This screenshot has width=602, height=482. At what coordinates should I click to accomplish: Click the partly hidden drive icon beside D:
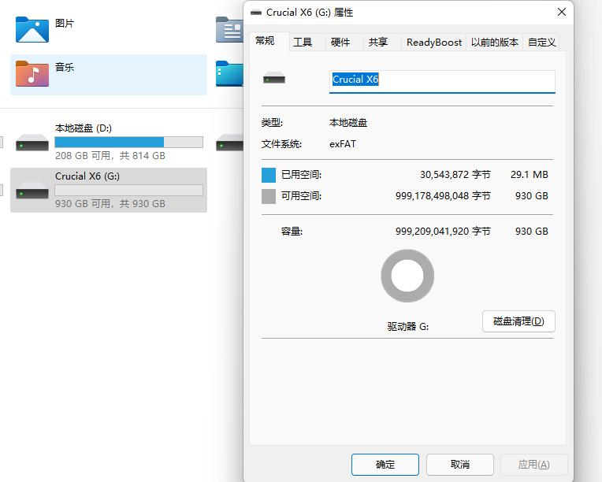click(x=229, y=143)
